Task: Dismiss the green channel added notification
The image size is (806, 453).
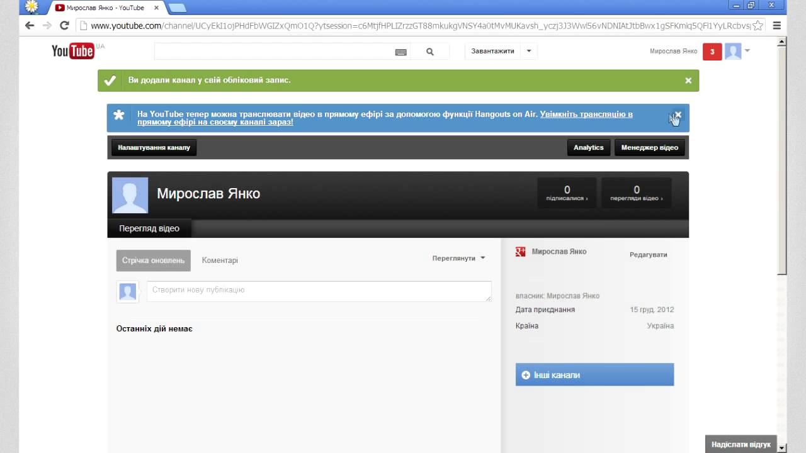Action: [x=688, y=81]
